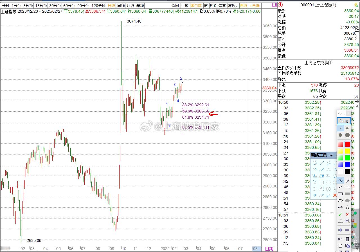Select the freehand curve drawing tool
Image resolution: width=360 pixels, height=252 pixels.
point(340,180)
